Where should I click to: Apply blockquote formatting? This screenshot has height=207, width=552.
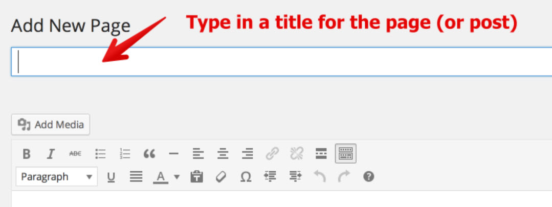pyautogui.click(x=149, y=153)
